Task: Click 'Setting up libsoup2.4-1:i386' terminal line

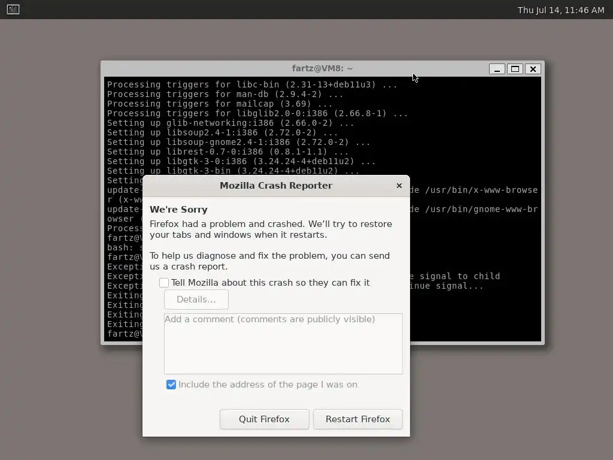Action: coord(223,132)
